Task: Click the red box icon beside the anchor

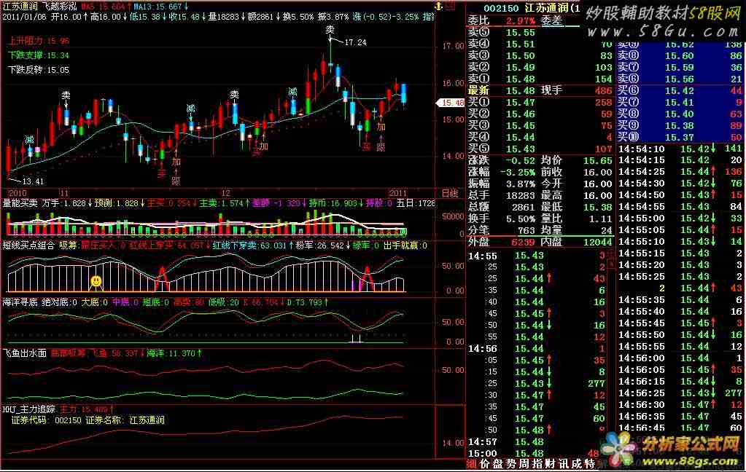Action: 450,6
